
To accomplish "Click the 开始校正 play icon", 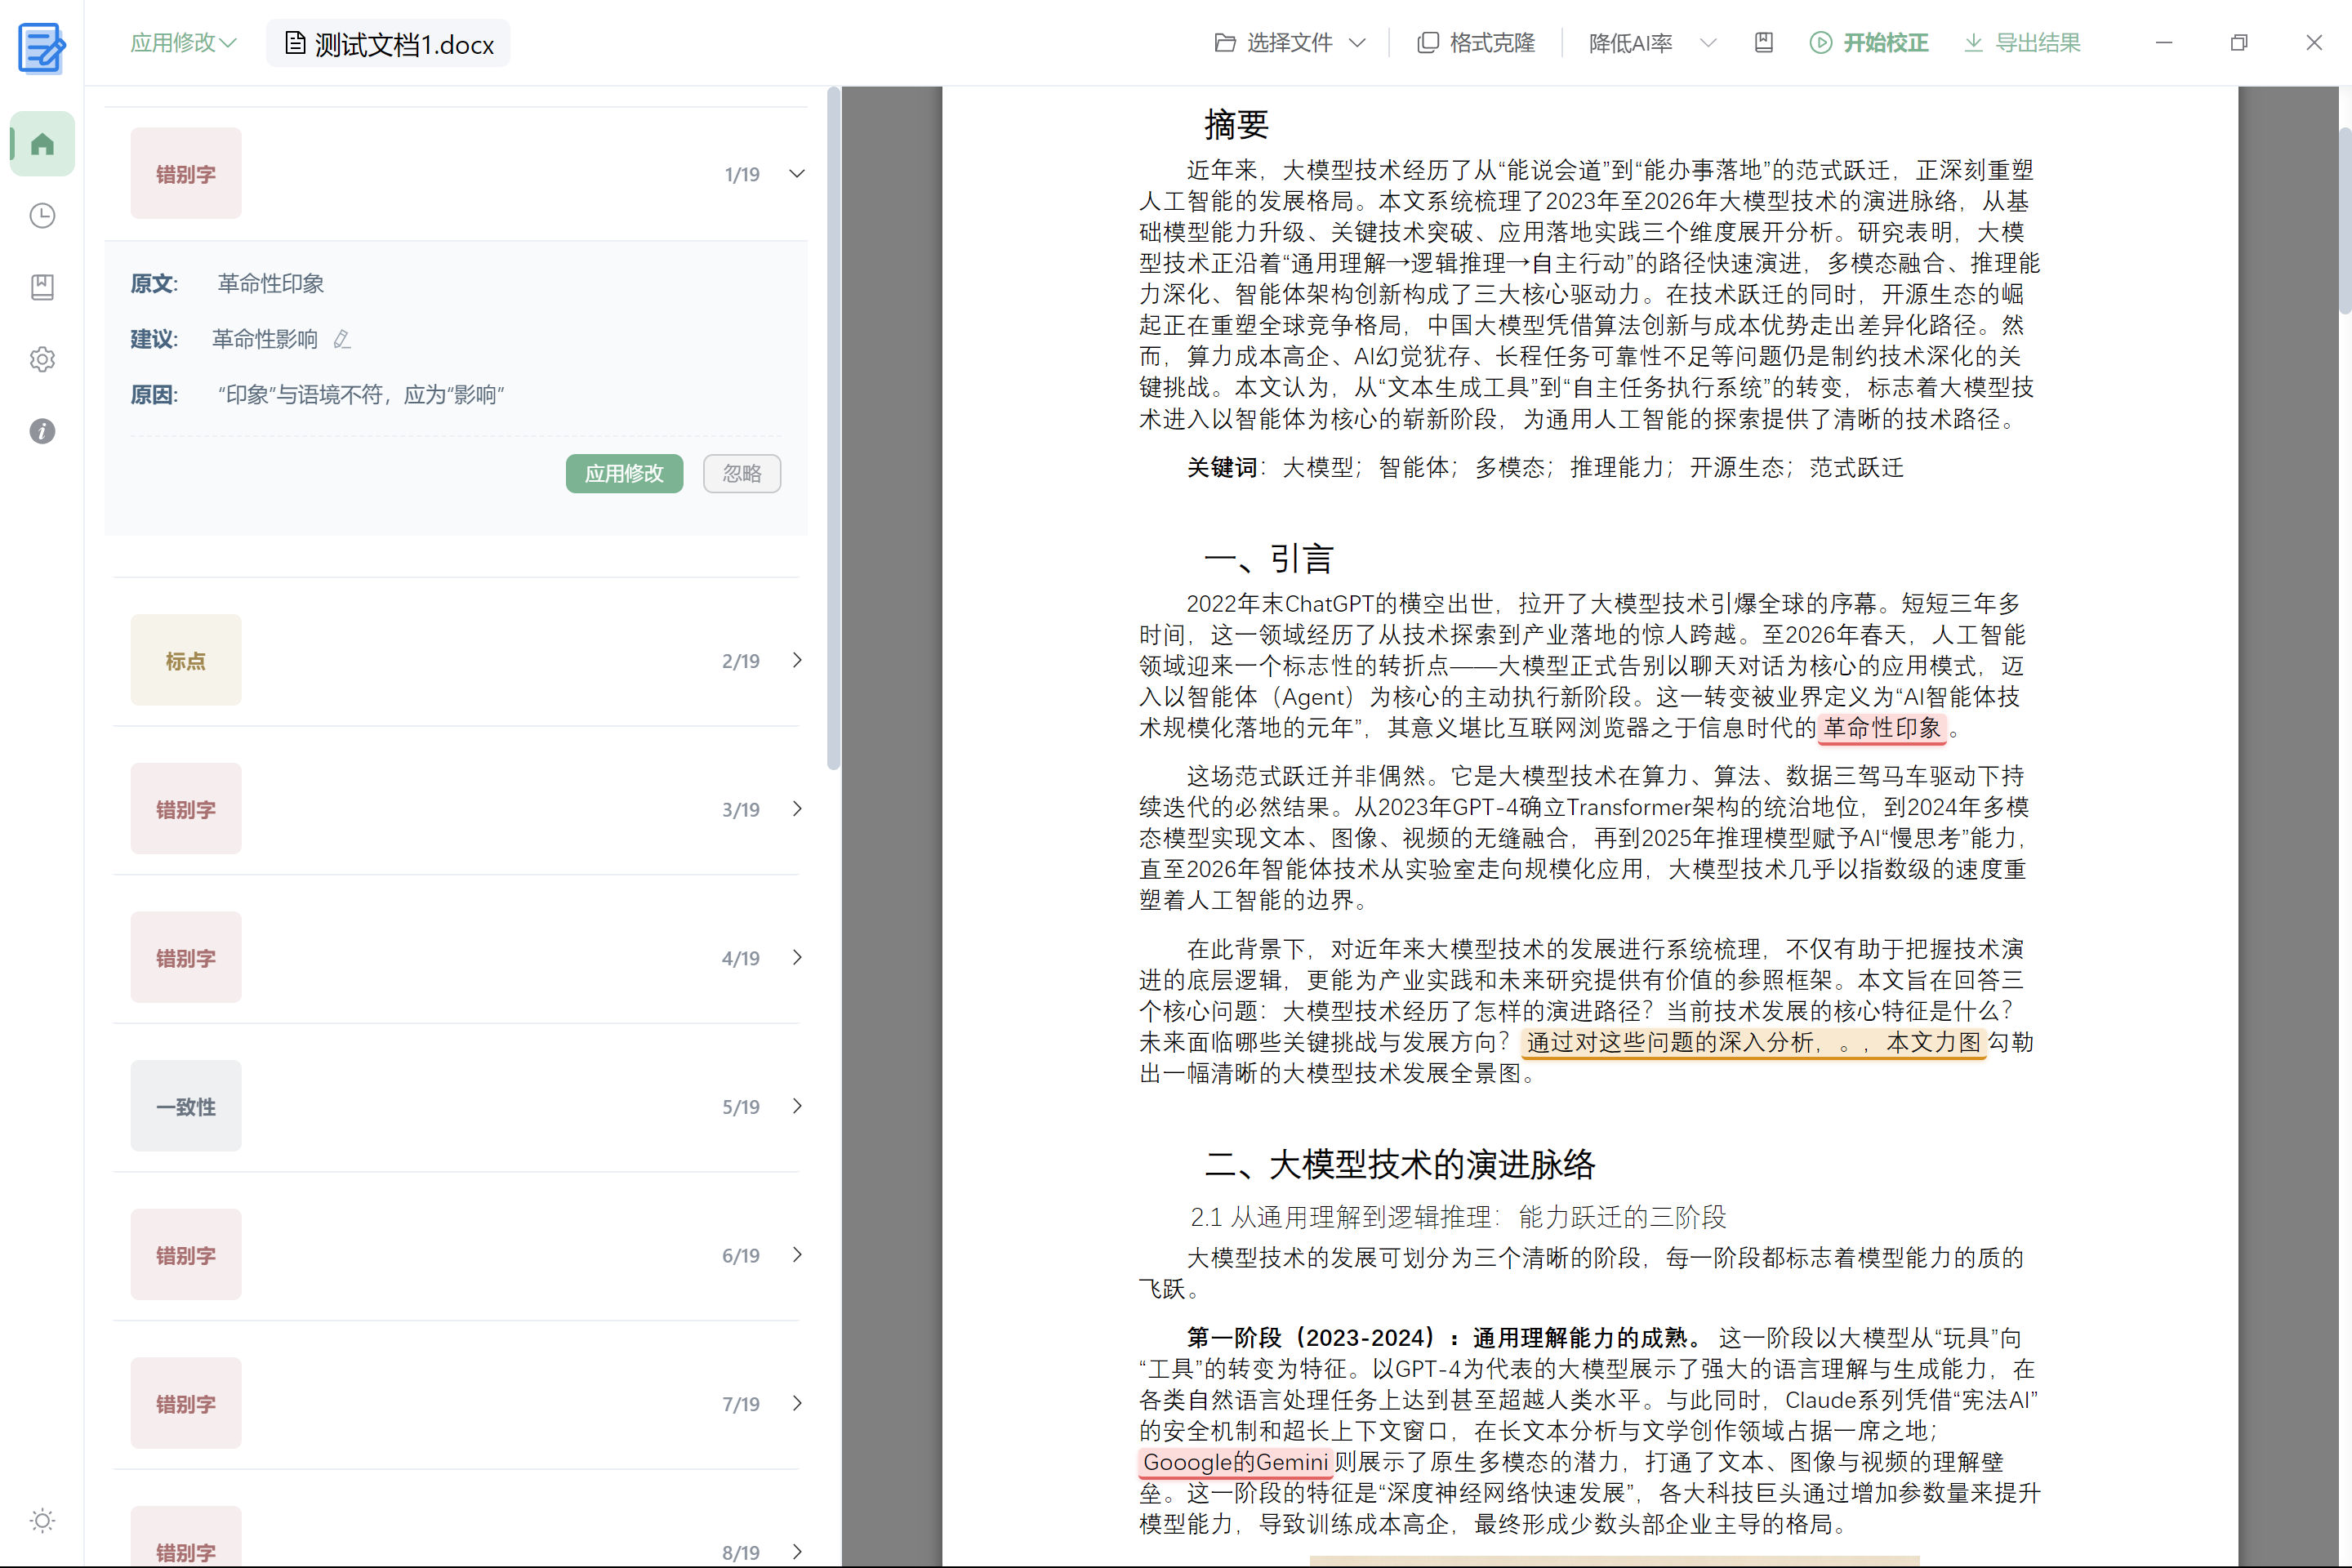I will coord(1821,43).
